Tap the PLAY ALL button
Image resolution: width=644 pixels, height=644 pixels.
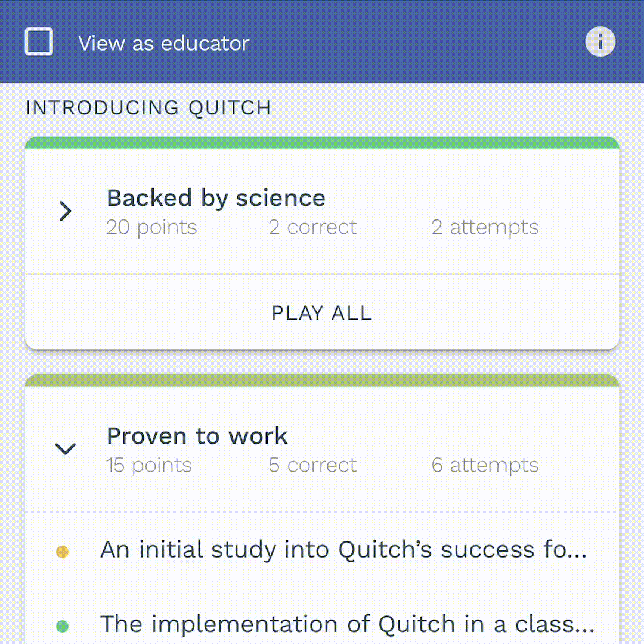322,313
